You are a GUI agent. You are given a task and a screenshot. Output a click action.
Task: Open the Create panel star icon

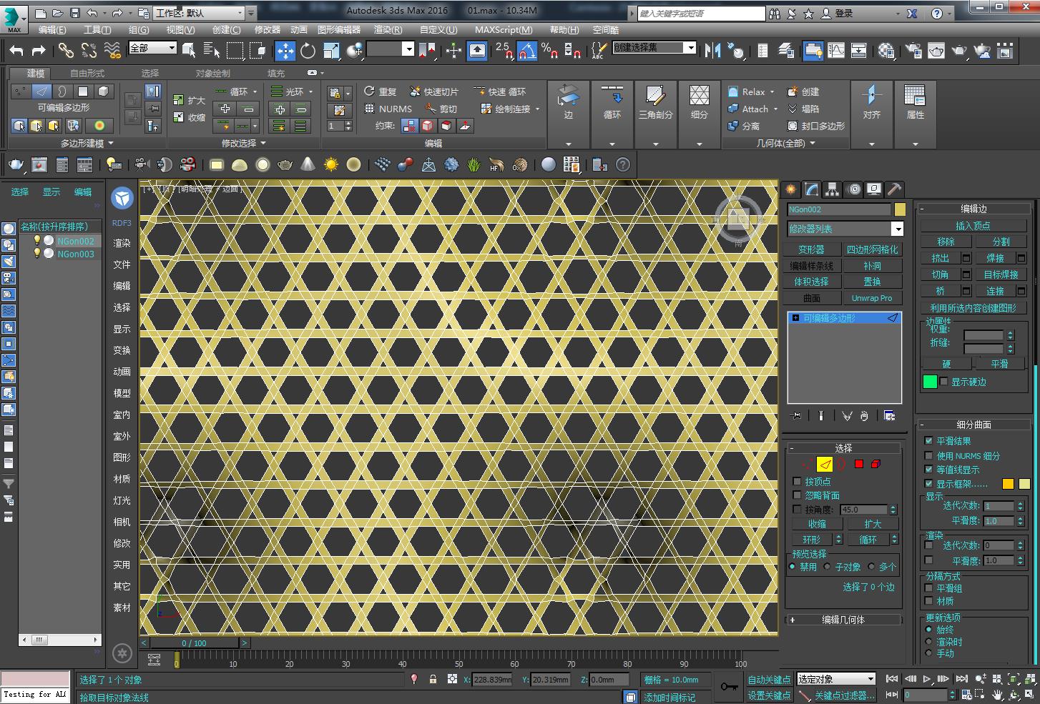tap(790, 189)
